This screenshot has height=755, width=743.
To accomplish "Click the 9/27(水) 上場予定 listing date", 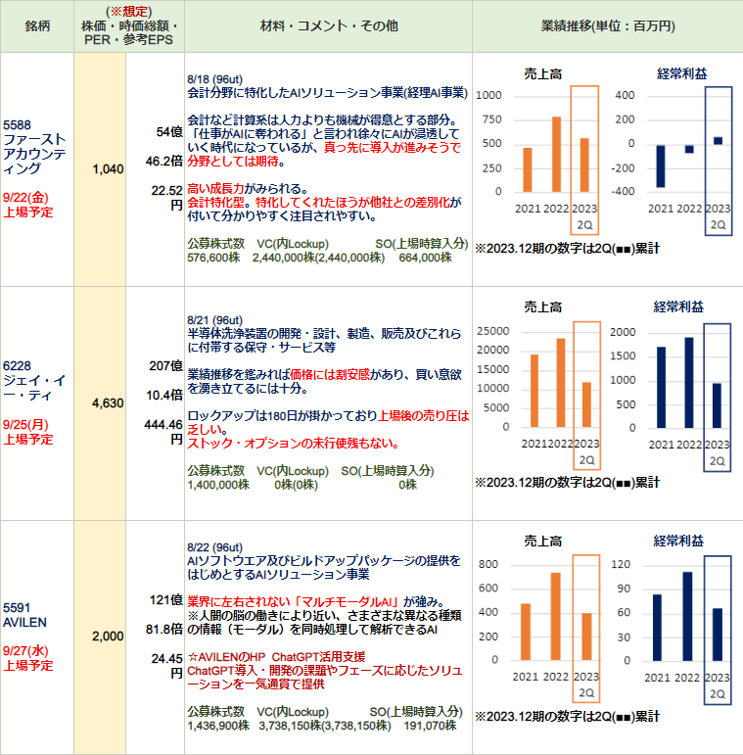I will pyautogui.click(x=27, y=658).
